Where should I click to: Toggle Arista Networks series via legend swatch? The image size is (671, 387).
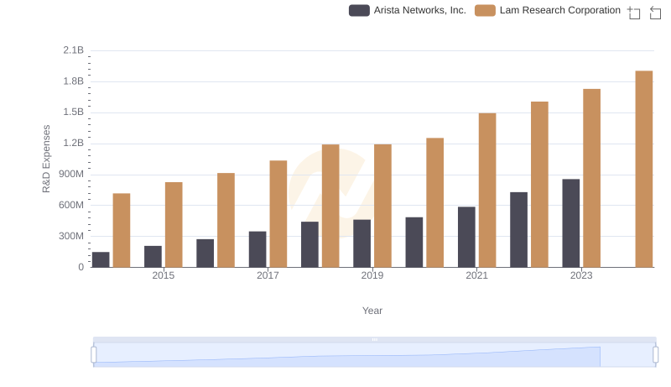[x=359, y=10]
